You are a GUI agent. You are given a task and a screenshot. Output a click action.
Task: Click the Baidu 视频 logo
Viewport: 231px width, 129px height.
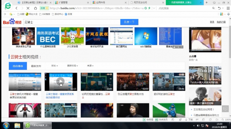point(12,22)
